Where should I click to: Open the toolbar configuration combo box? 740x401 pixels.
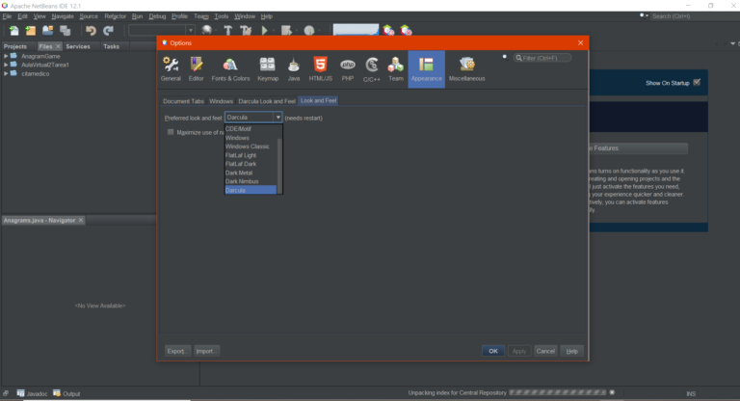(x=162, y=31)
